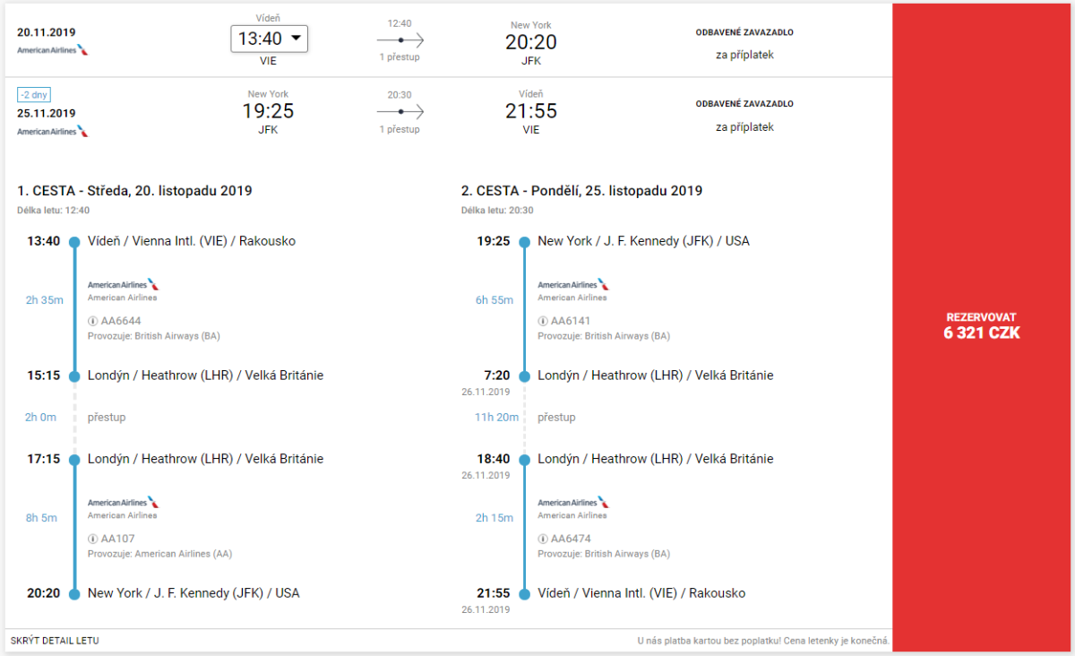
Task: Click the return 1 přestup arrow indicator
Action: coord(400,112)
